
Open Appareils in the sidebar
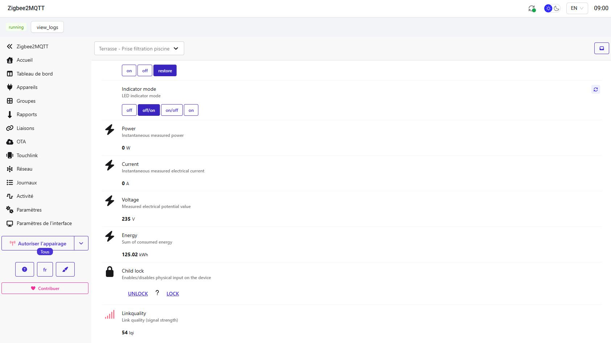27,87
